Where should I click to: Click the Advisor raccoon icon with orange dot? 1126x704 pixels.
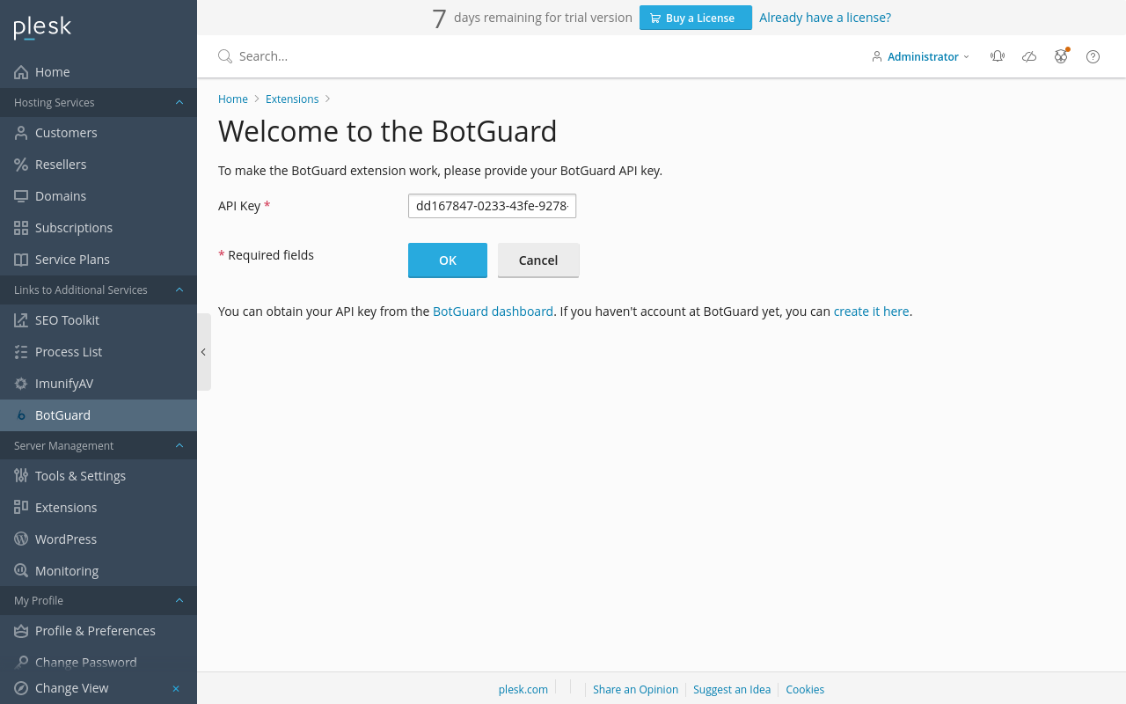pyautogui.click(x=1061, y=56)
